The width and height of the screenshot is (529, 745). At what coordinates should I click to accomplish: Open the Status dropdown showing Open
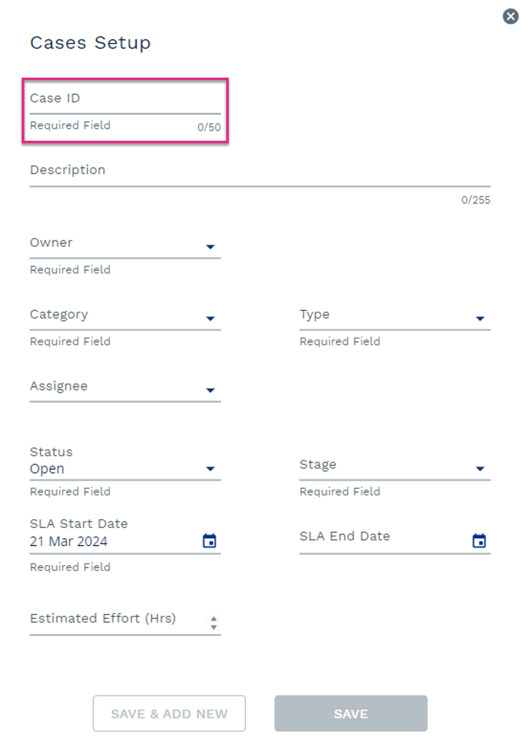[x=125, y=463]
